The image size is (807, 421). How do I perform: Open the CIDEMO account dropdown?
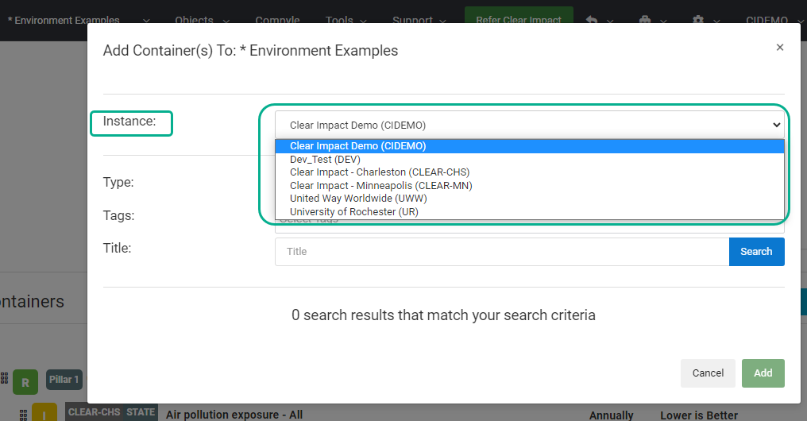[774, 21]
